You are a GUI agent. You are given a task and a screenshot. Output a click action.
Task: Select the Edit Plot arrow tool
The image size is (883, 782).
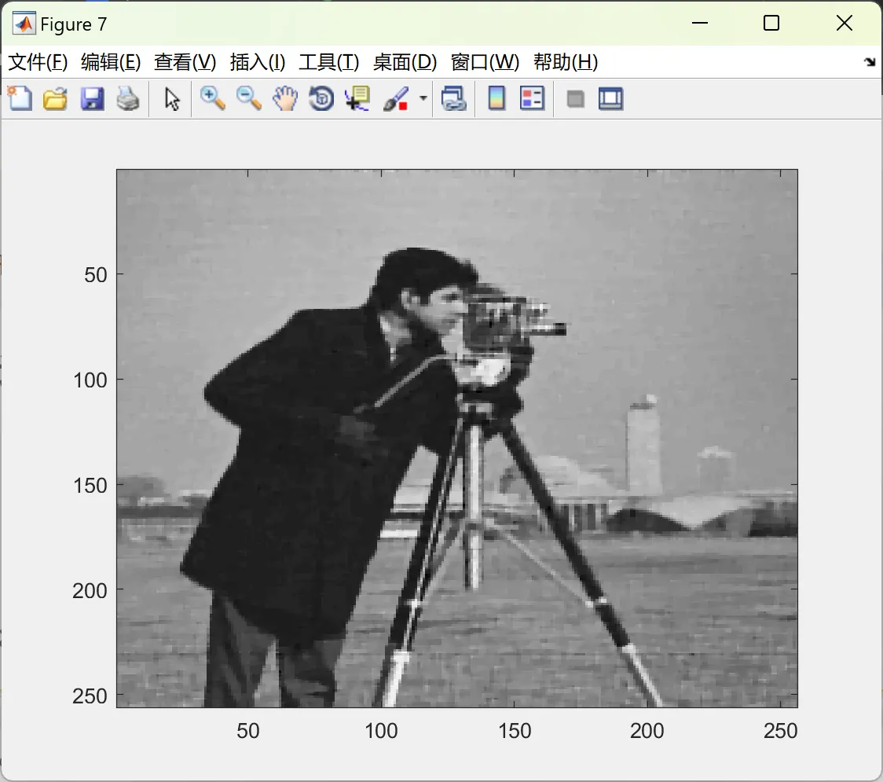coord(172,98)
